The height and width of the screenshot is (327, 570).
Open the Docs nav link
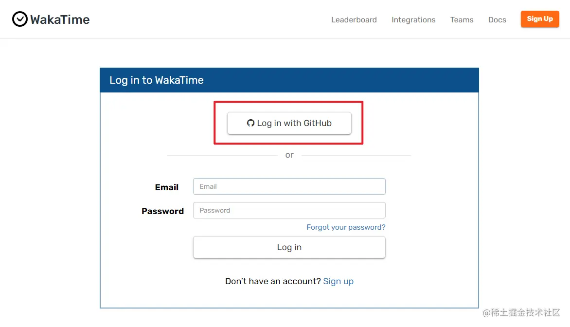tap(497, 20)
